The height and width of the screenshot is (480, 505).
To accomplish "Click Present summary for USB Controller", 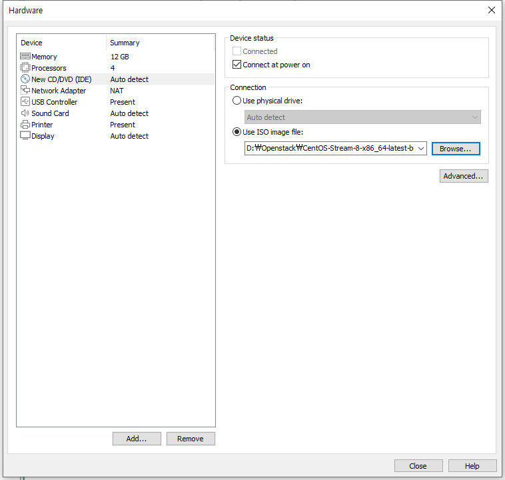I will (123, 102).
